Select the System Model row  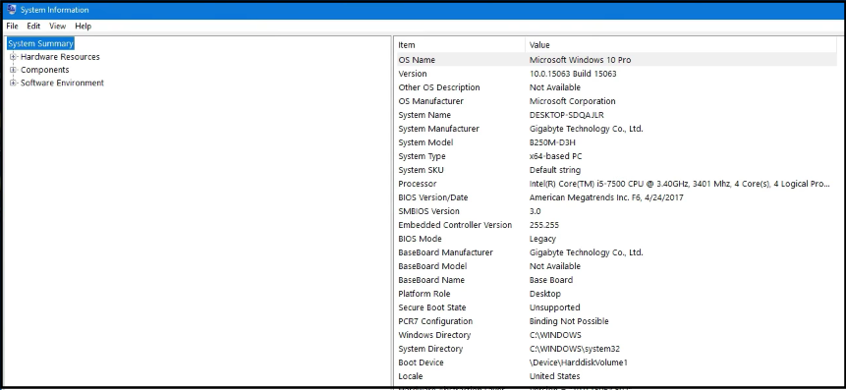[x=616, y=142]
